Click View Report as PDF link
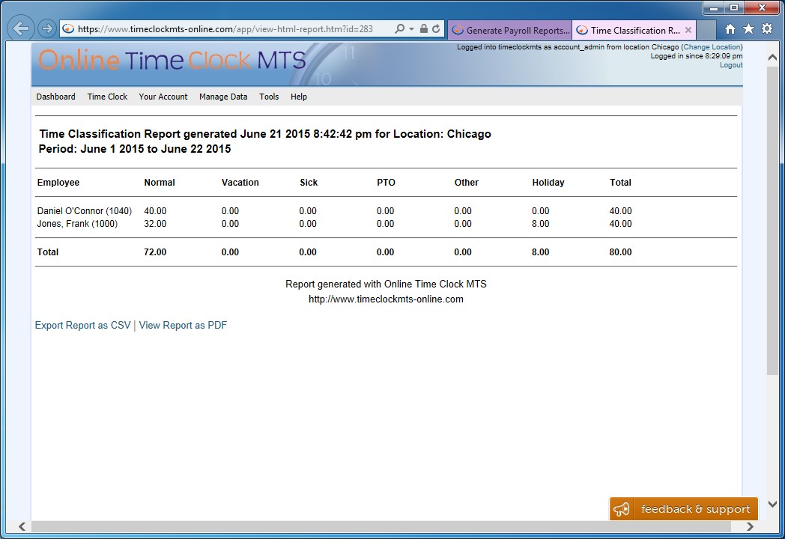785x539 pixels. pos(183,326)
